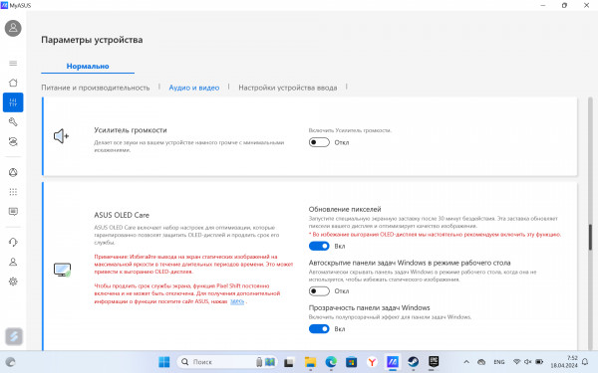
Task: Open Windows widgets at taskbar left
Action: pyautogui.click(x=10, y=362)
